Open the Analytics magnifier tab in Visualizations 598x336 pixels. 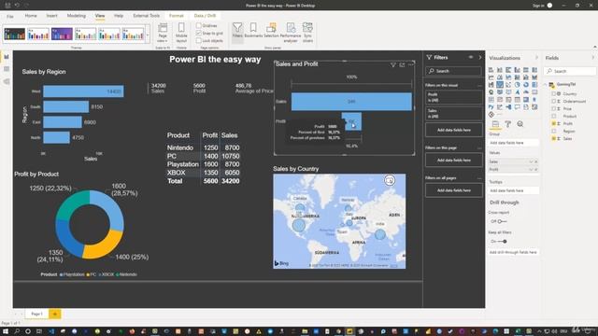pos(520,124)
